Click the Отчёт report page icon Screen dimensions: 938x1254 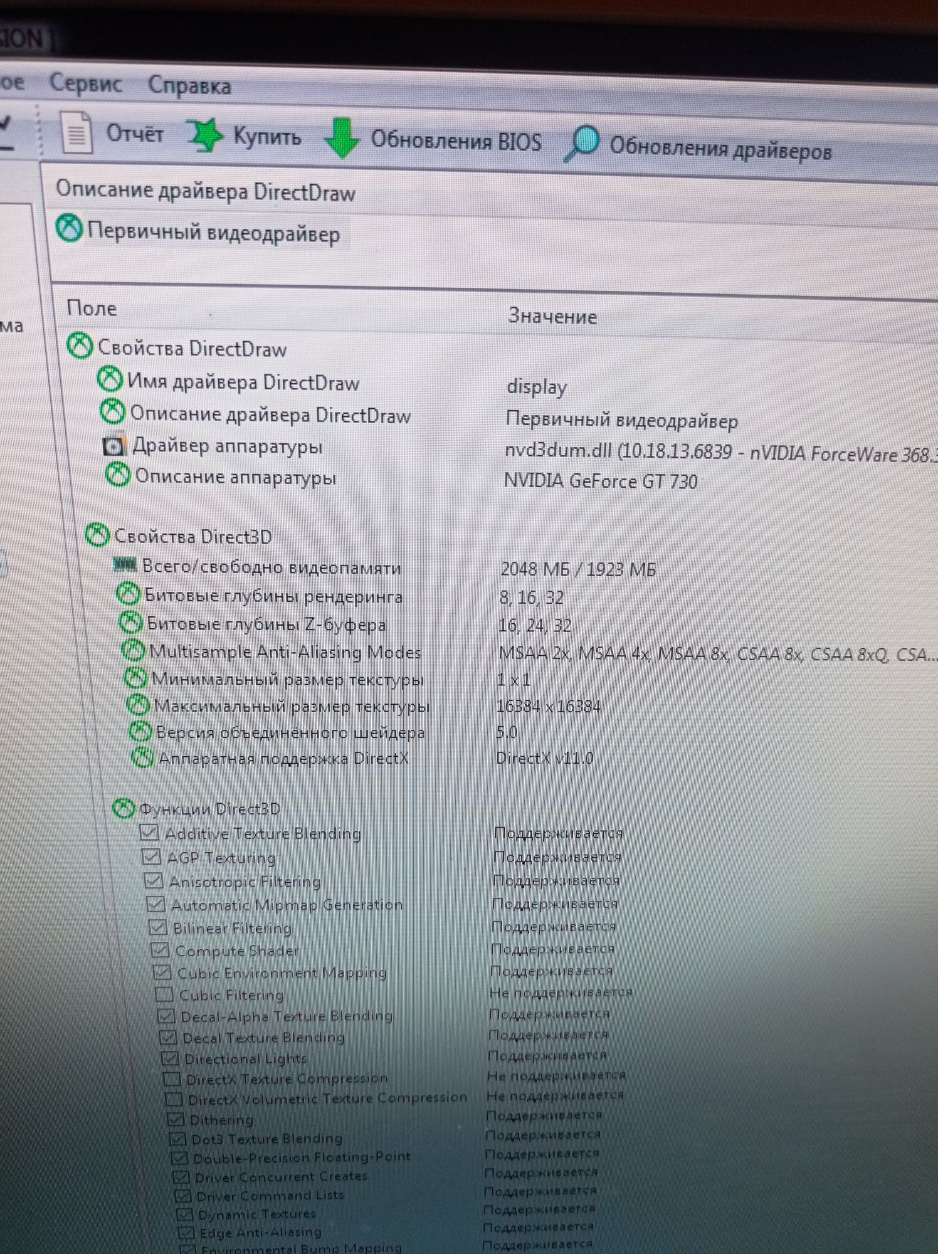pos(77,132)
